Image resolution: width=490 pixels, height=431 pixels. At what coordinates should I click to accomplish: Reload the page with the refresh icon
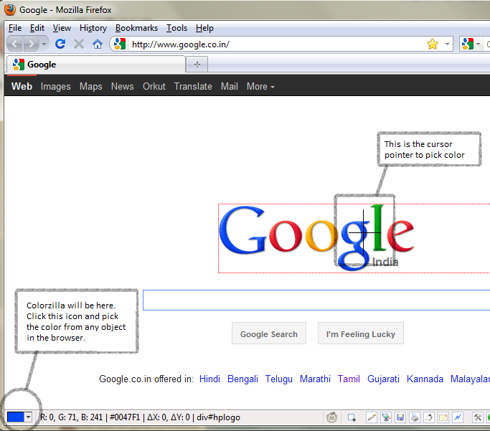coord(60,44)
